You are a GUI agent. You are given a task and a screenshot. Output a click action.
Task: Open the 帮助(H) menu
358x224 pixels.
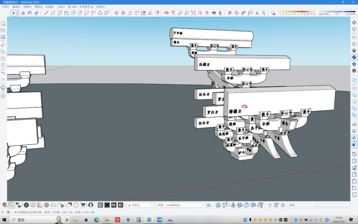[100, 7]
